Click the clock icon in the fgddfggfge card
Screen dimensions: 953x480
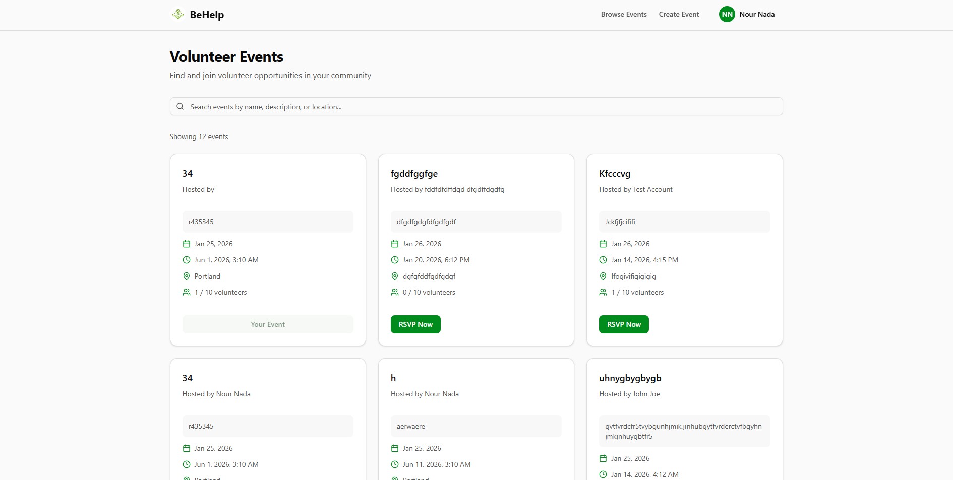coord(395,260)
